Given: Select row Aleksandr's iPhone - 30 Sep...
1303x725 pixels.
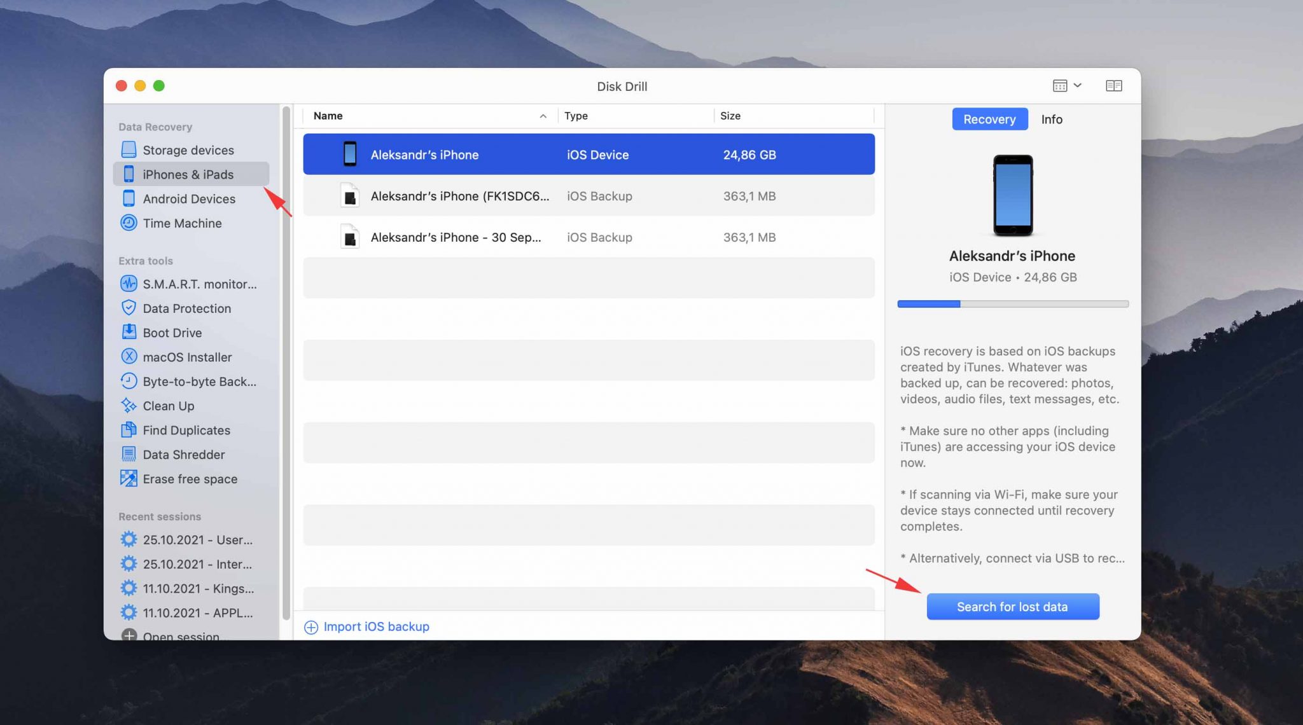Looking at the screenshot, I should 589,237.
